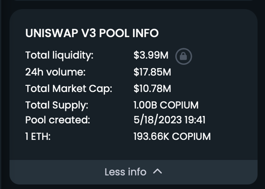The height and width of the screenshot is (189, 265).
Task: Select the UNISWAP V3 POOL INFO heading
Action: (x=92, y=33)
